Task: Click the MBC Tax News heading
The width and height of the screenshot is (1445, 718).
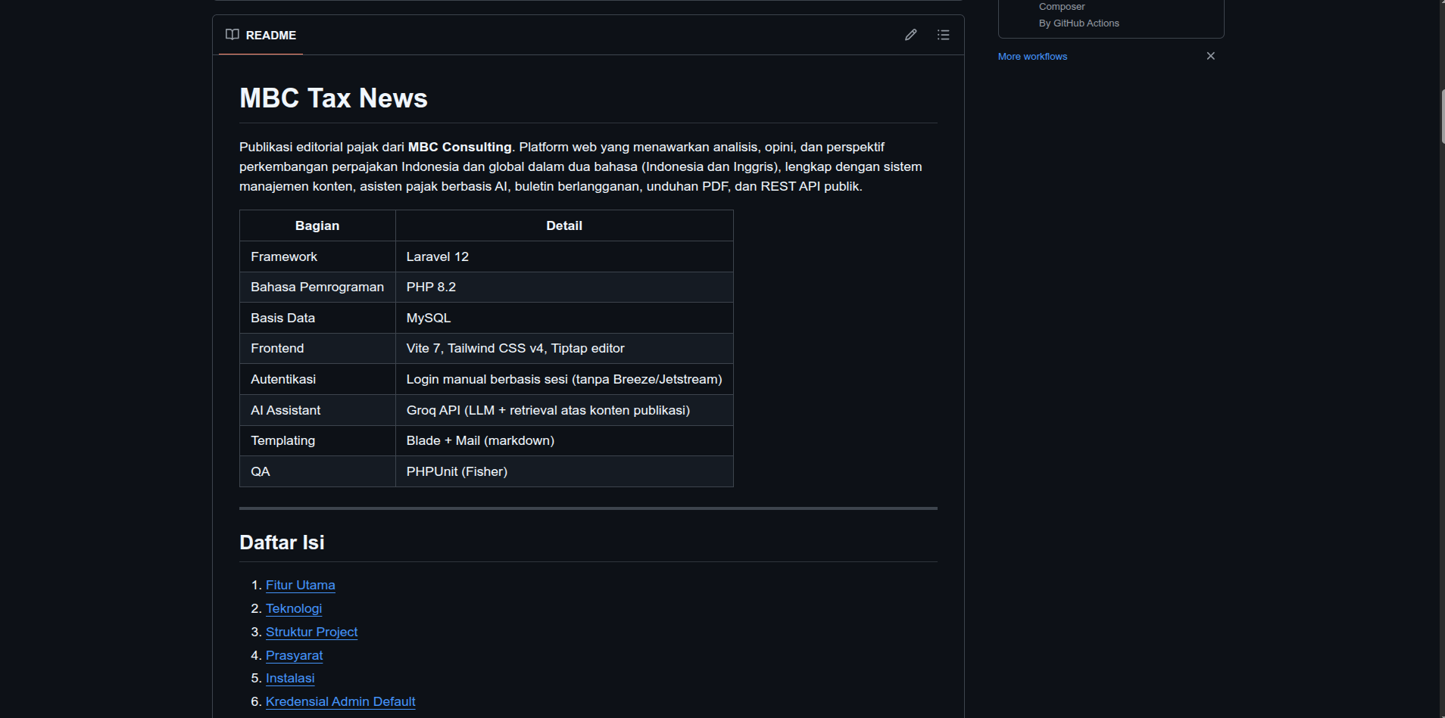Action: [333, 98]
